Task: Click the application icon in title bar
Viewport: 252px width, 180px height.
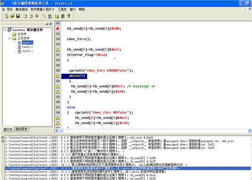Action: [x=2, y=3]
